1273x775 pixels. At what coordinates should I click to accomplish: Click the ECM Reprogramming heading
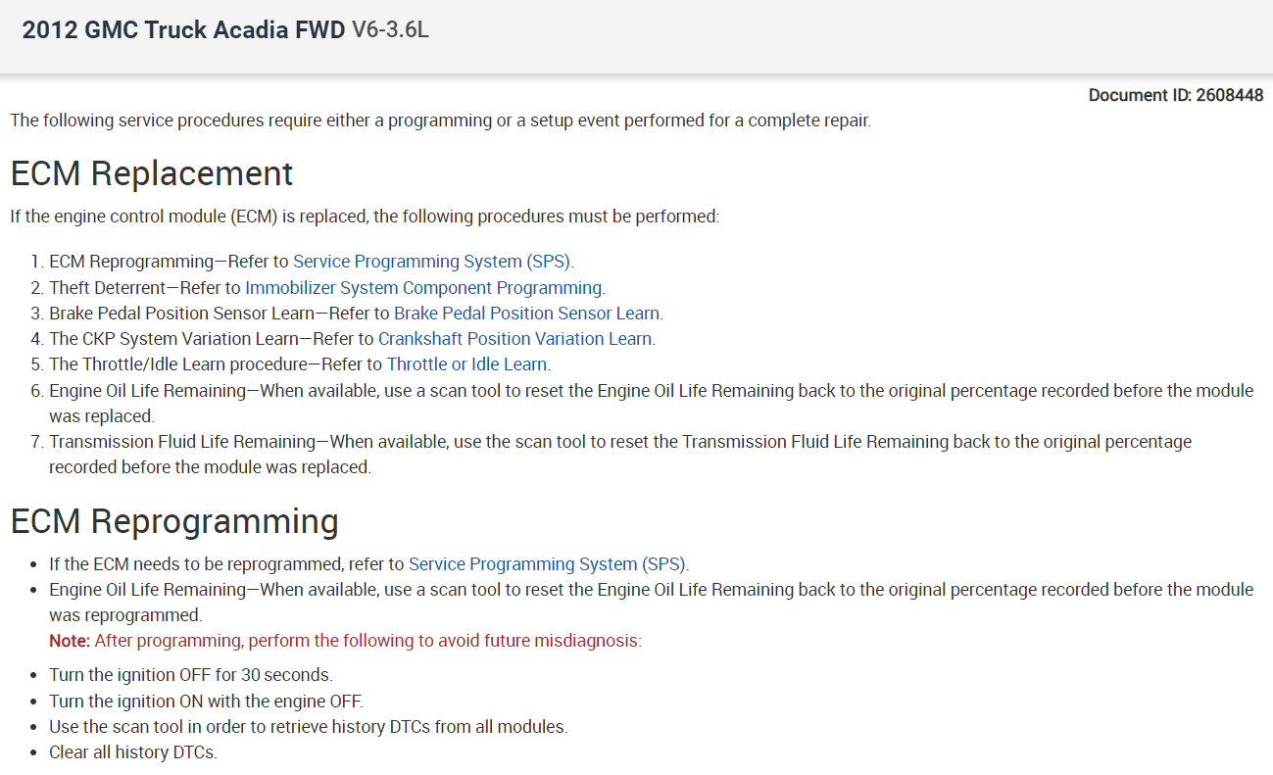tap(174, 521)
